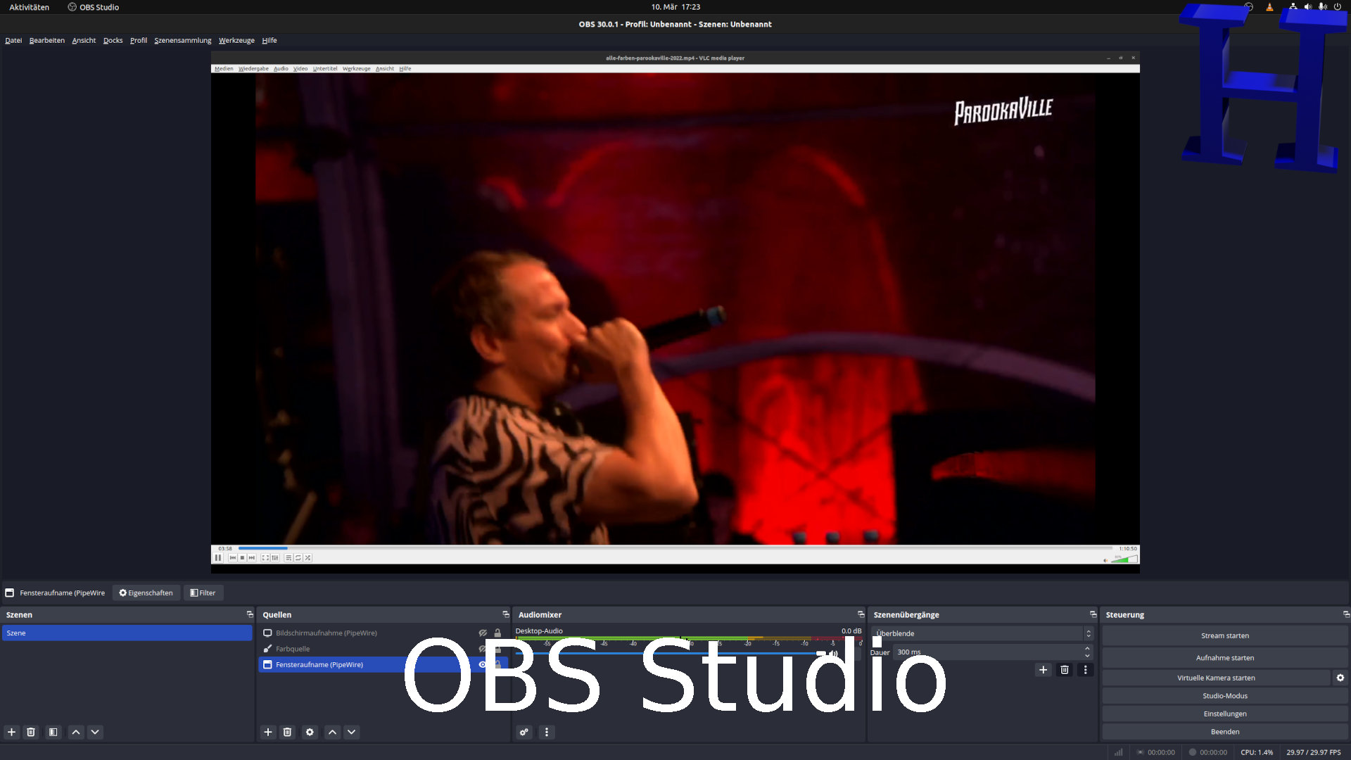Click VLC volume slider in preview
This screenshot has width=1351, height=760.
(1124, 559)
